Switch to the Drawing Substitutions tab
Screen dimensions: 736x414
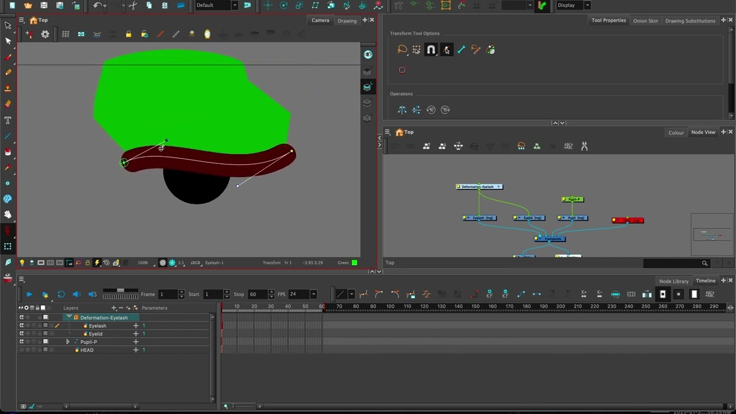690,21
